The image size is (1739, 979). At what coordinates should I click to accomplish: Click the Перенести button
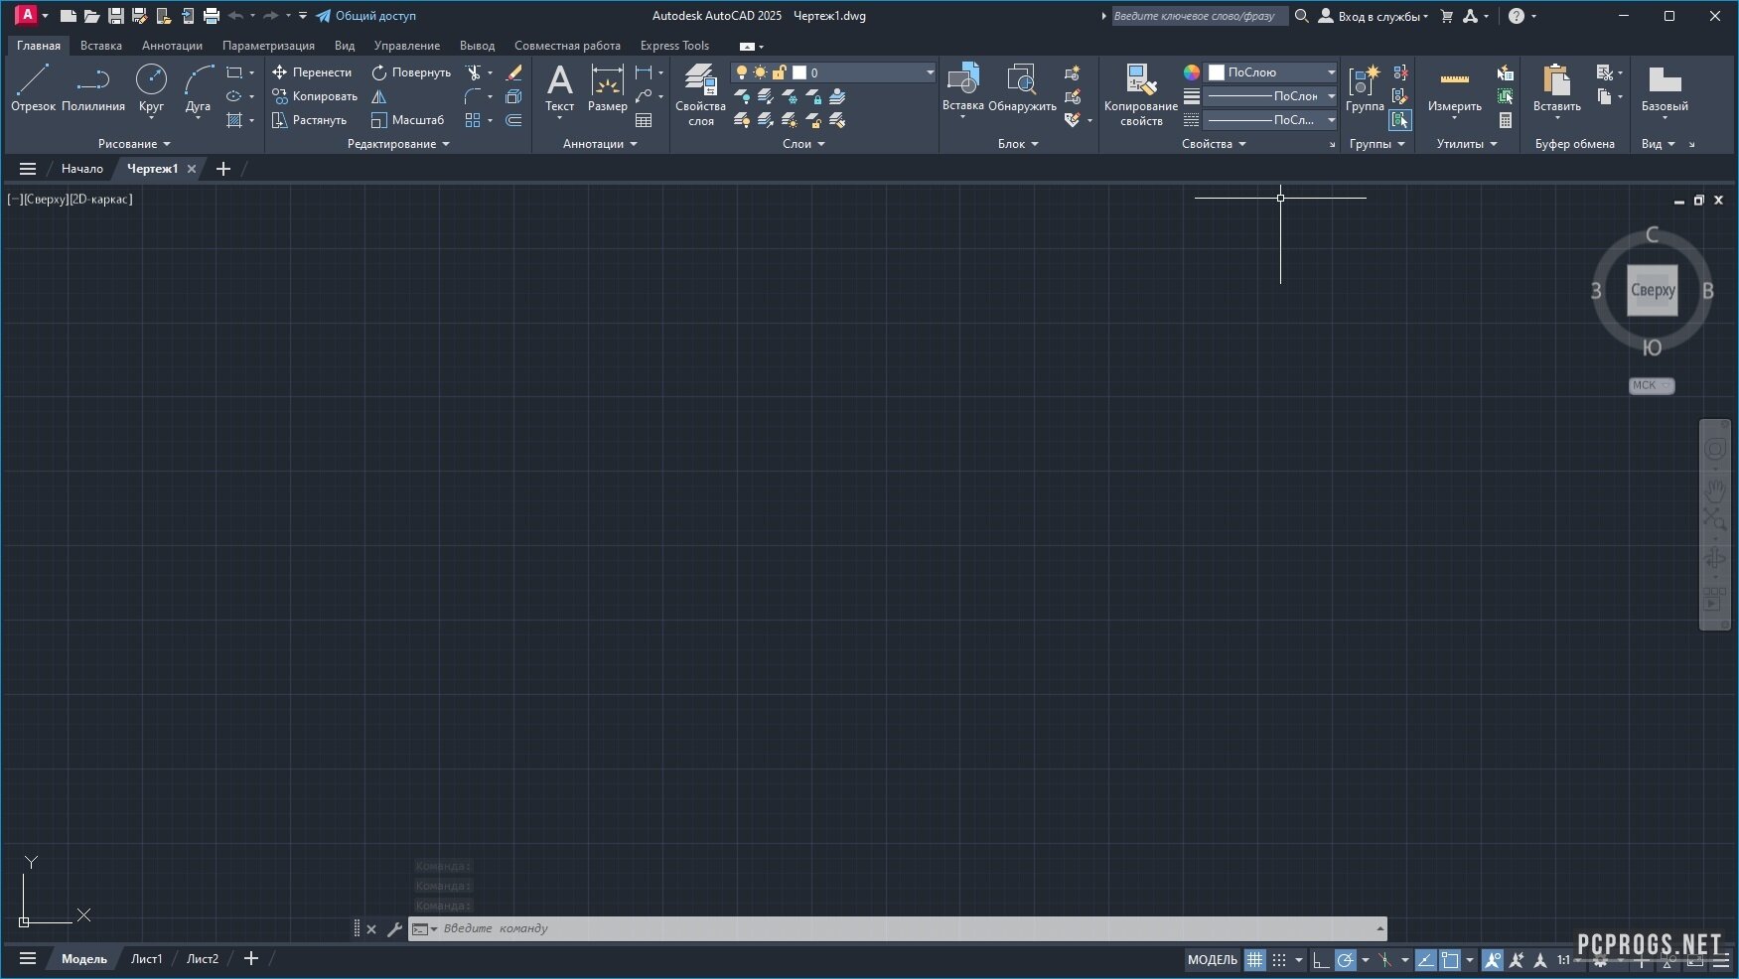point(312,72)
